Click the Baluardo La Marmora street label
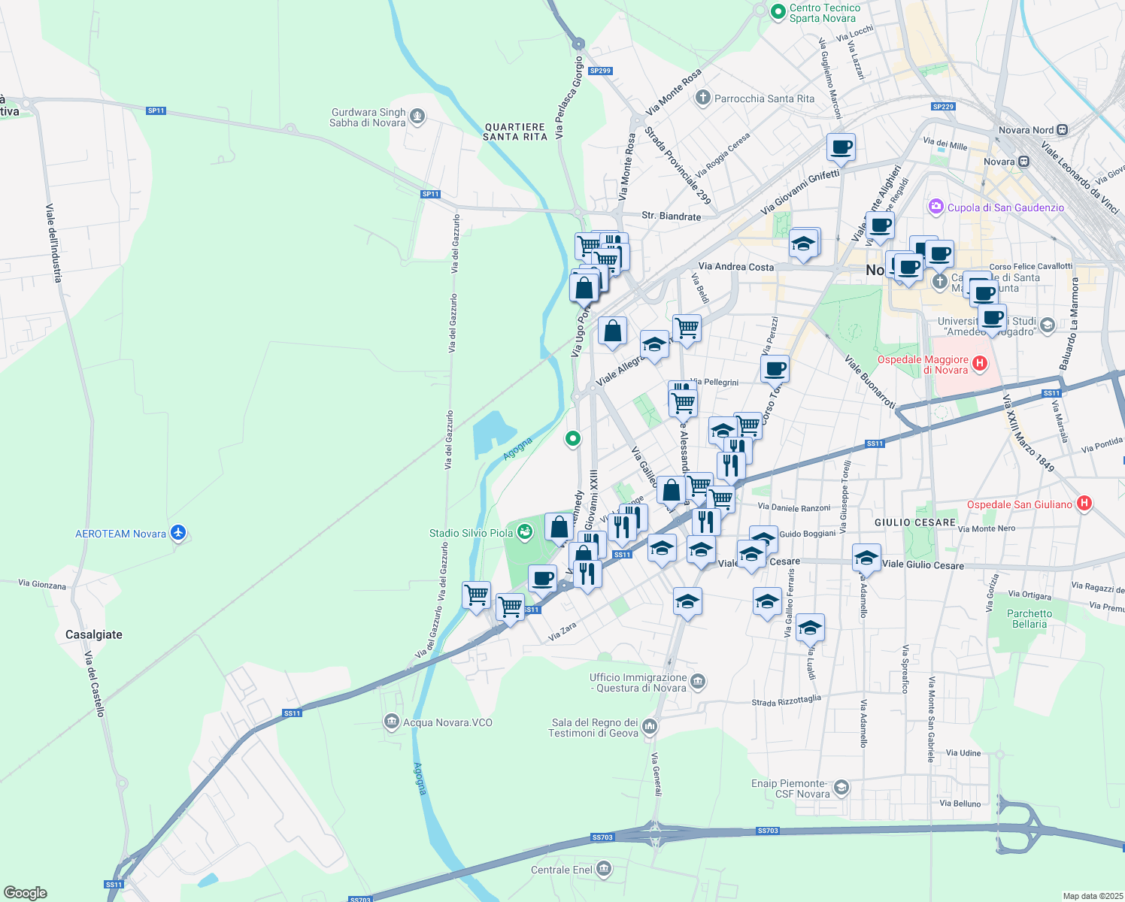This screenshot has width=1125, height=902. coord(1069,323)
